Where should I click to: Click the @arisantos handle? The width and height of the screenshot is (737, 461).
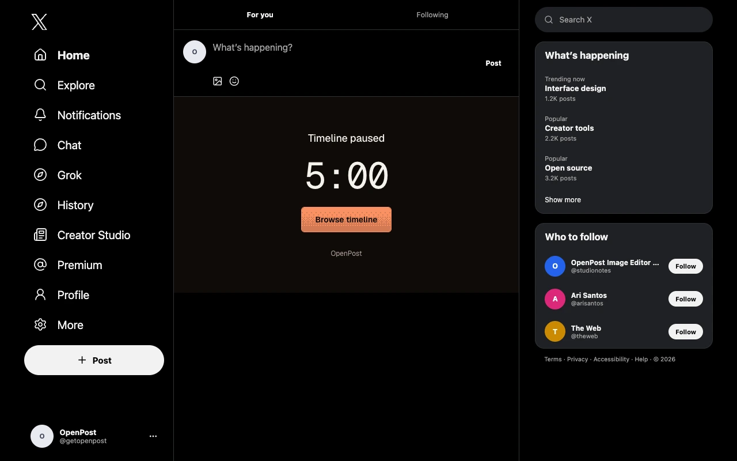587,304
